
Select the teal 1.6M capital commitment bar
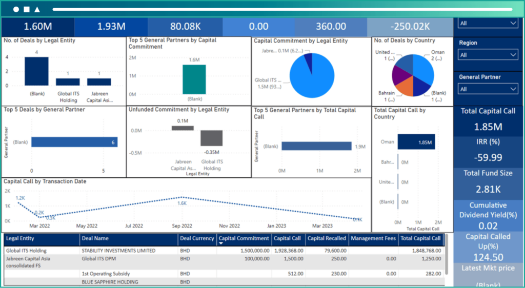(x=194, y=79)
